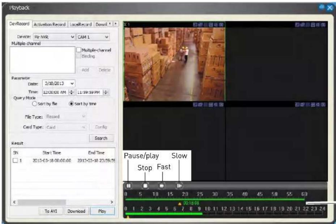Click the Download button at the bottom
This screenshot has width=336, height=224.
tap(76, 211)
